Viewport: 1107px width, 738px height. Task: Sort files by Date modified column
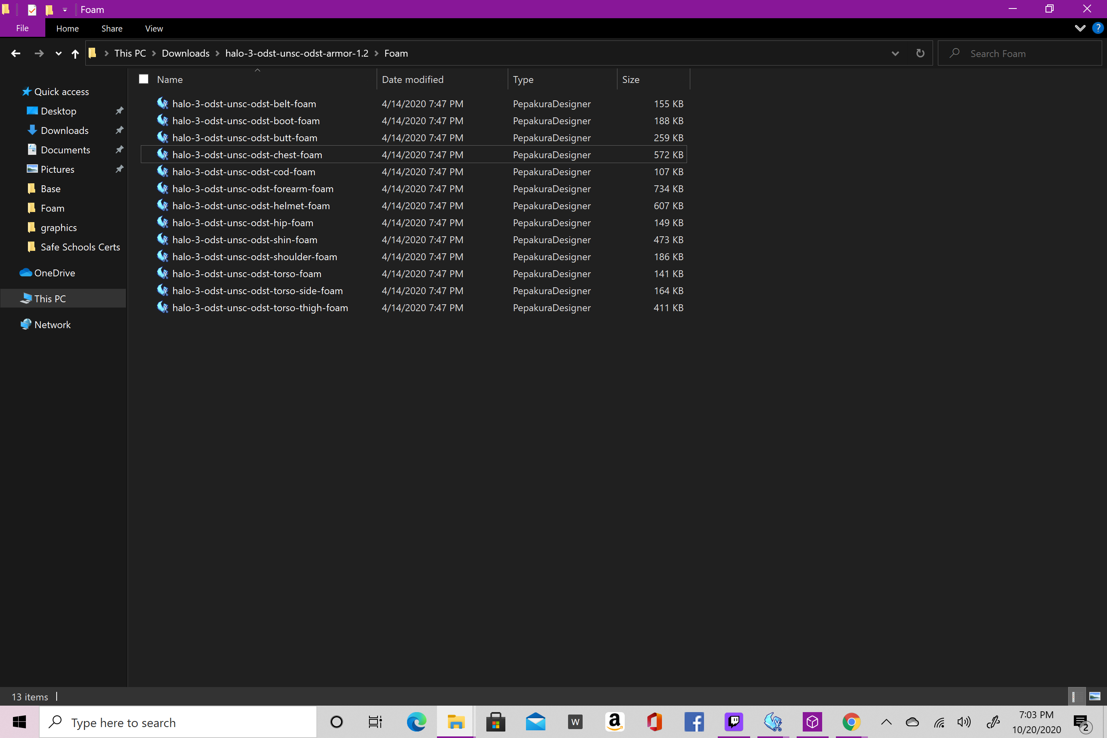[x=413, y=79]
